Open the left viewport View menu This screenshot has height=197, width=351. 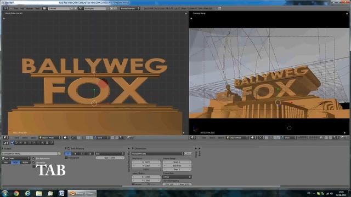(x=17, y=137)
